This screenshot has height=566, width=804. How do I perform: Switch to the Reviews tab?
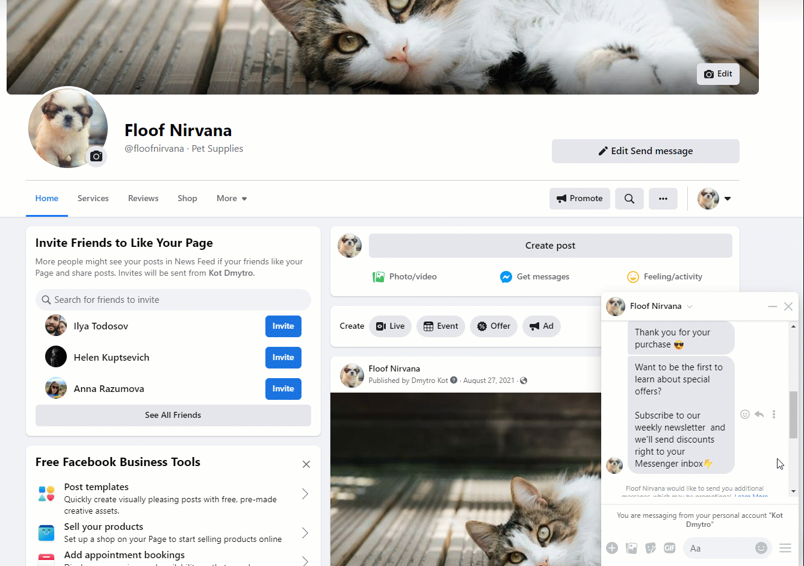pos(143,199)
